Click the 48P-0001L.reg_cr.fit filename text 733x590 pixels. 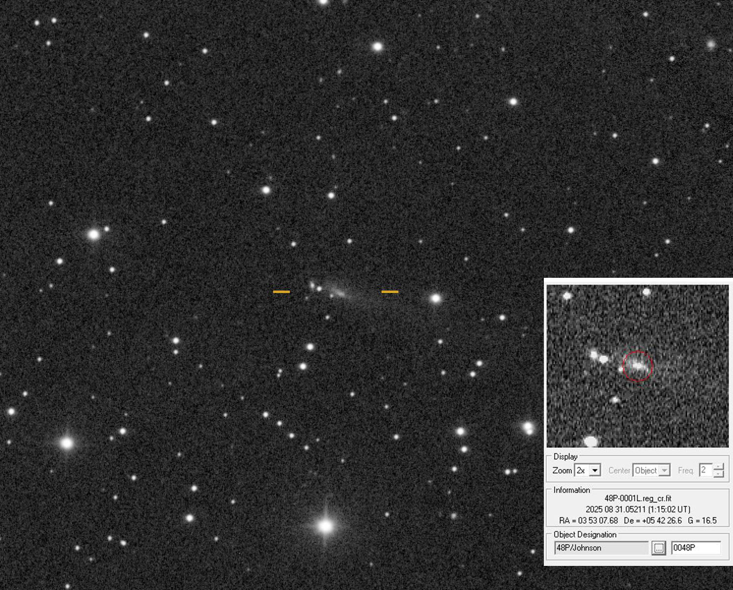[638, 499]
